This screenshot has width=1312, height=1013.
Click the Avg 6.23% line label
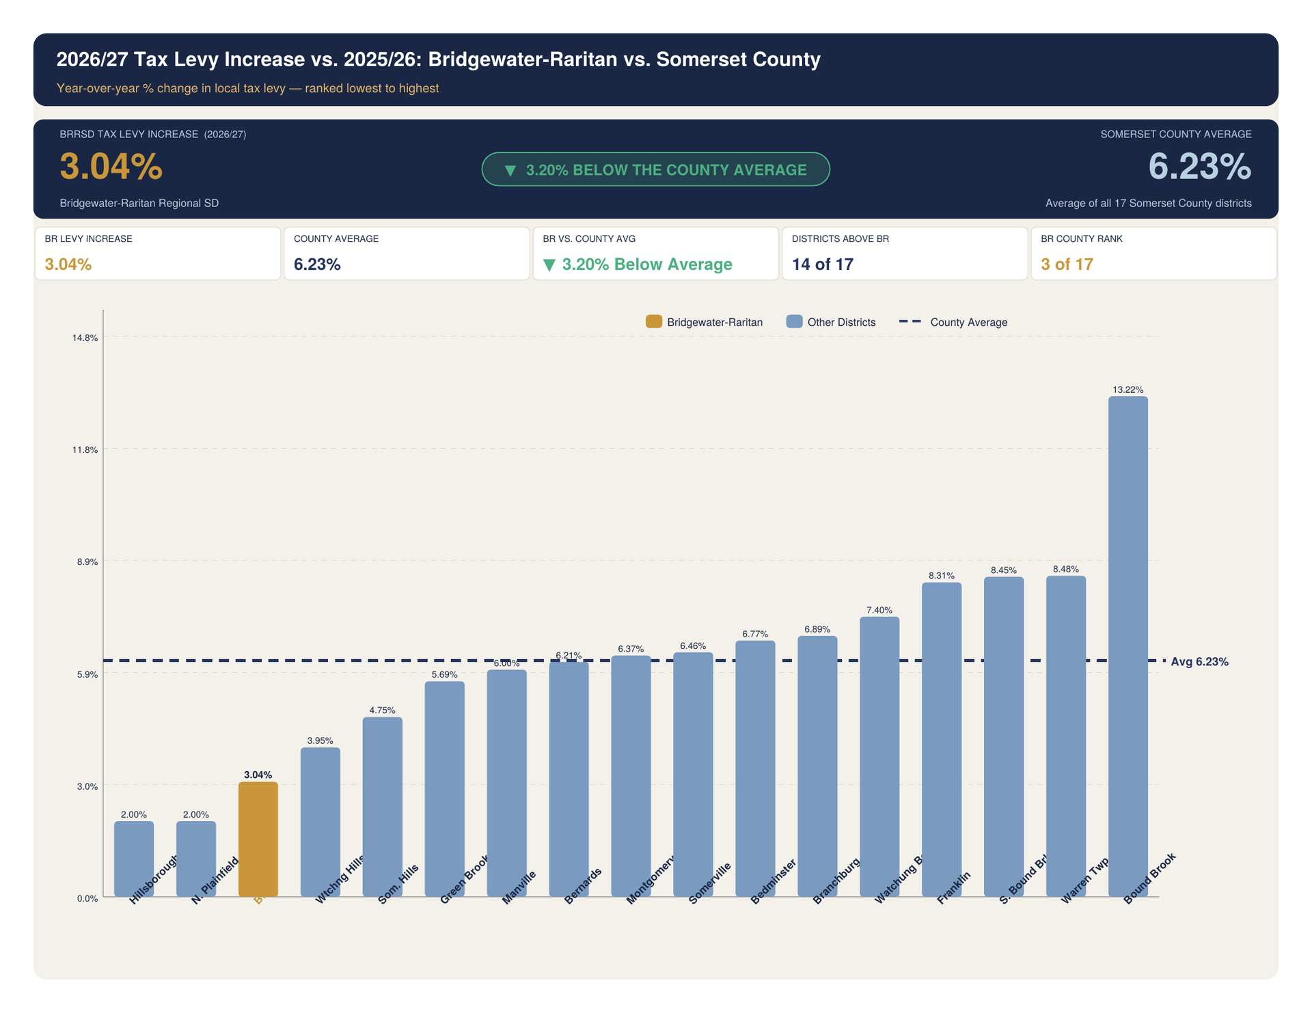pos(1199,662)
